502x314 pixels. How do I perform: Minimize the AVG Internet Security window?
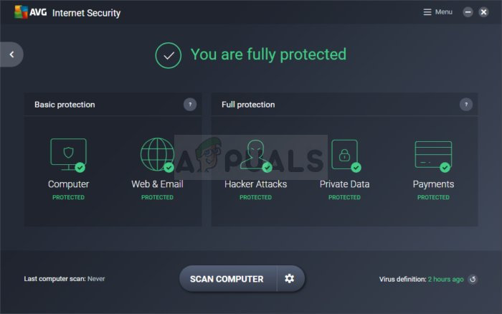468,12
